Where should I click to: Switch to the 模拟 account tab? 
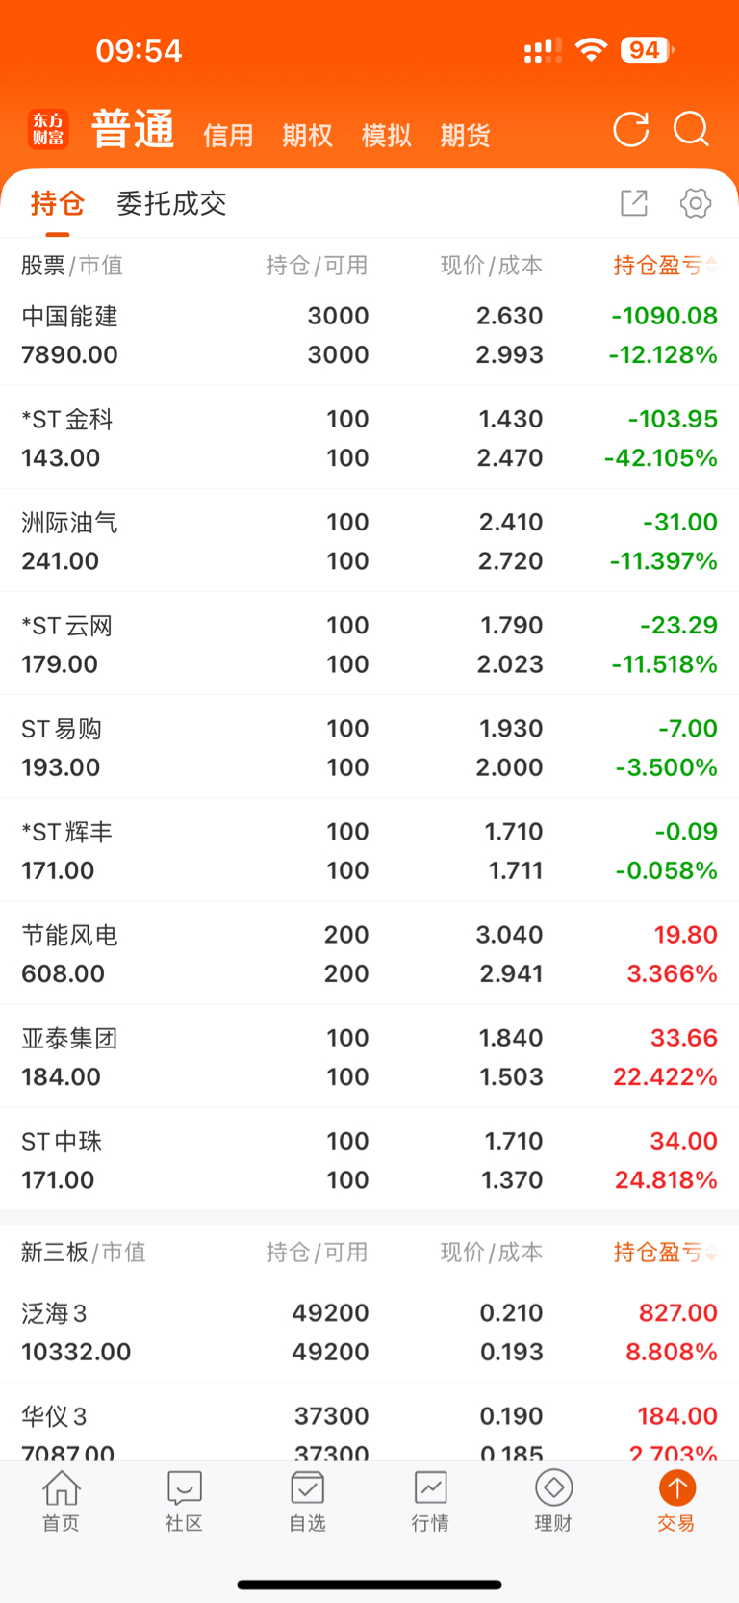[386, 135]
